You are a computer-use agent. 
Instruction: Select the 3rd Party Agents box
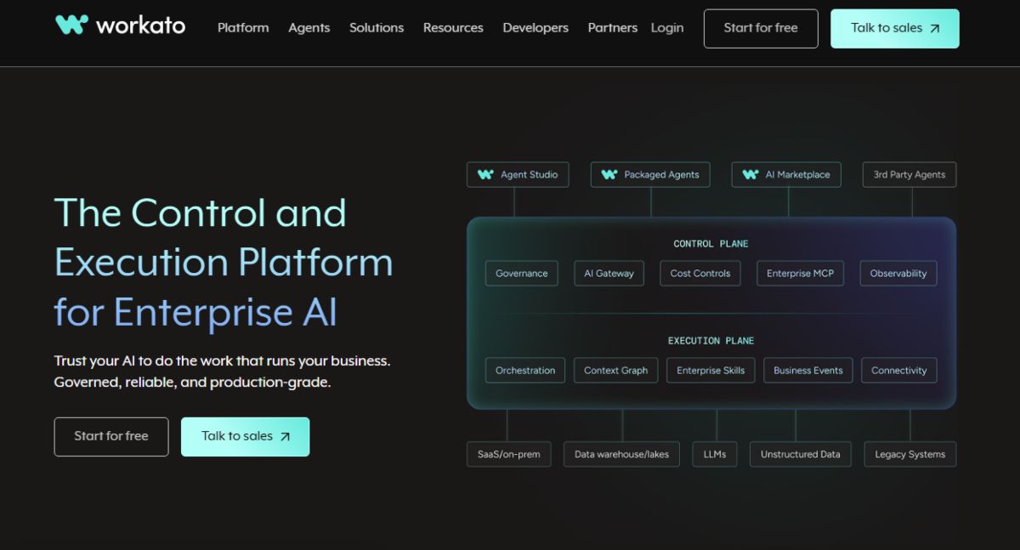coord(909,175)
